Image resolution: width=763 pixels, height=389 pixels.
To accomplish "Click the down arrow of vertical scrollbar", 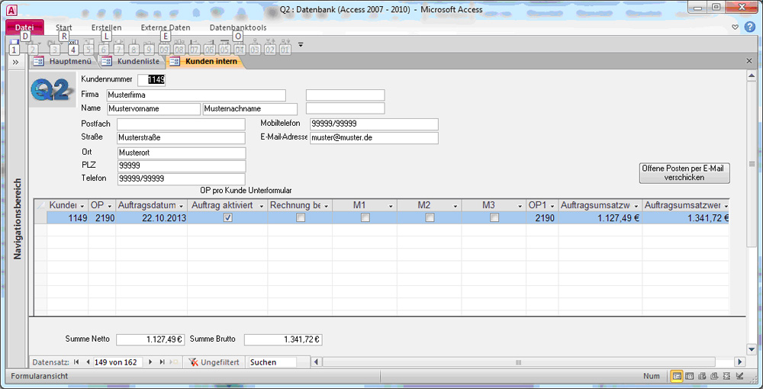I will coord(752,349).
